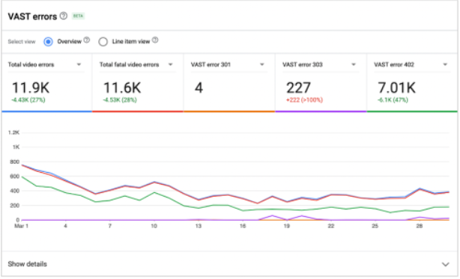Click the Select view label
This screenshot has height=279, width=460.
click(x=22, y=42)
